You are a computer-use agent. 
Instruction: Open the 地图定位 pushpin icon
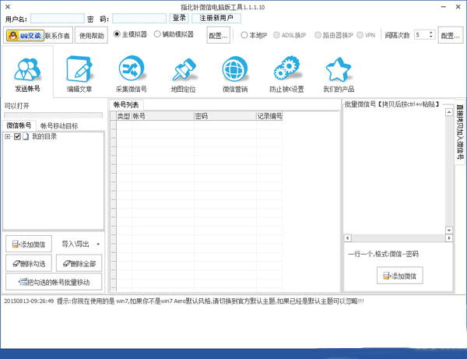[x=184, y=69]
